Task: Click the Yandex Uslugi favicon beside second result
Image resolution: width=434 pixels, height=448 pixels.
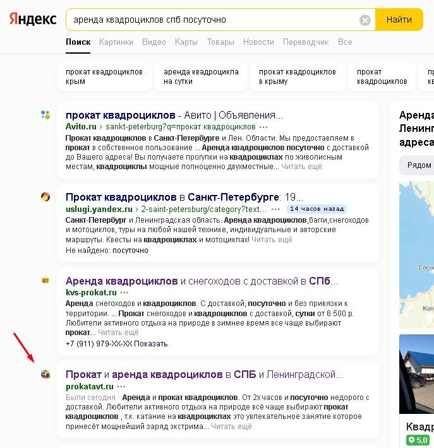Action: pos(45,197)
